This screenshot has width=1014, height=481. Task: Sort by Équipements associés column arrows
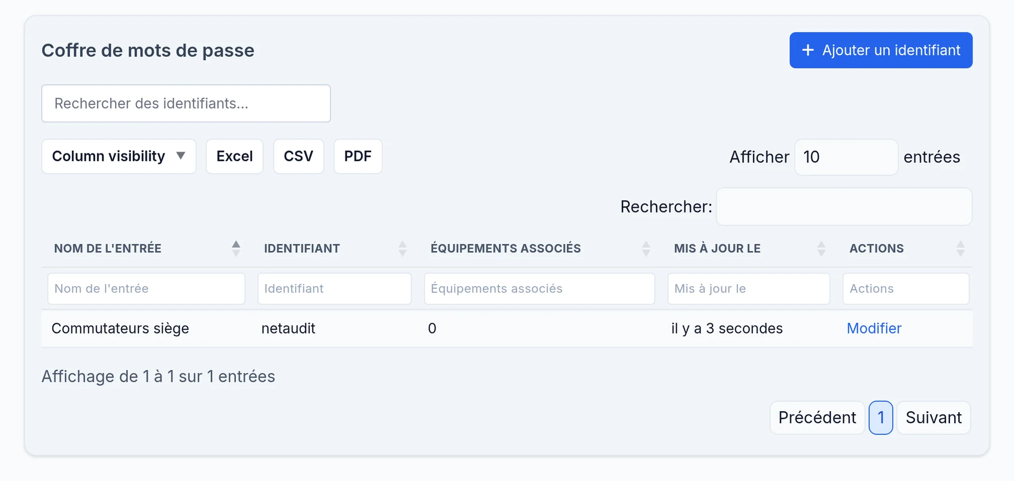(646, 248)
